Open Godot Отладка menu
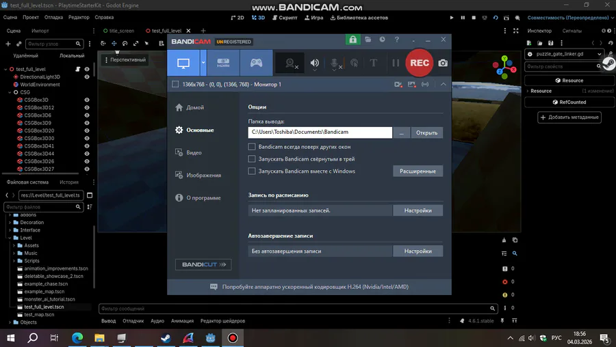This screenshot has height=347, width=616. pyautogui.click(x=53, y=18)
